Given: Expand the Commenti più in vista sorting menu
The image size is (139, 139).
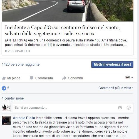Looking at the screenshot, I should point(116,88).
